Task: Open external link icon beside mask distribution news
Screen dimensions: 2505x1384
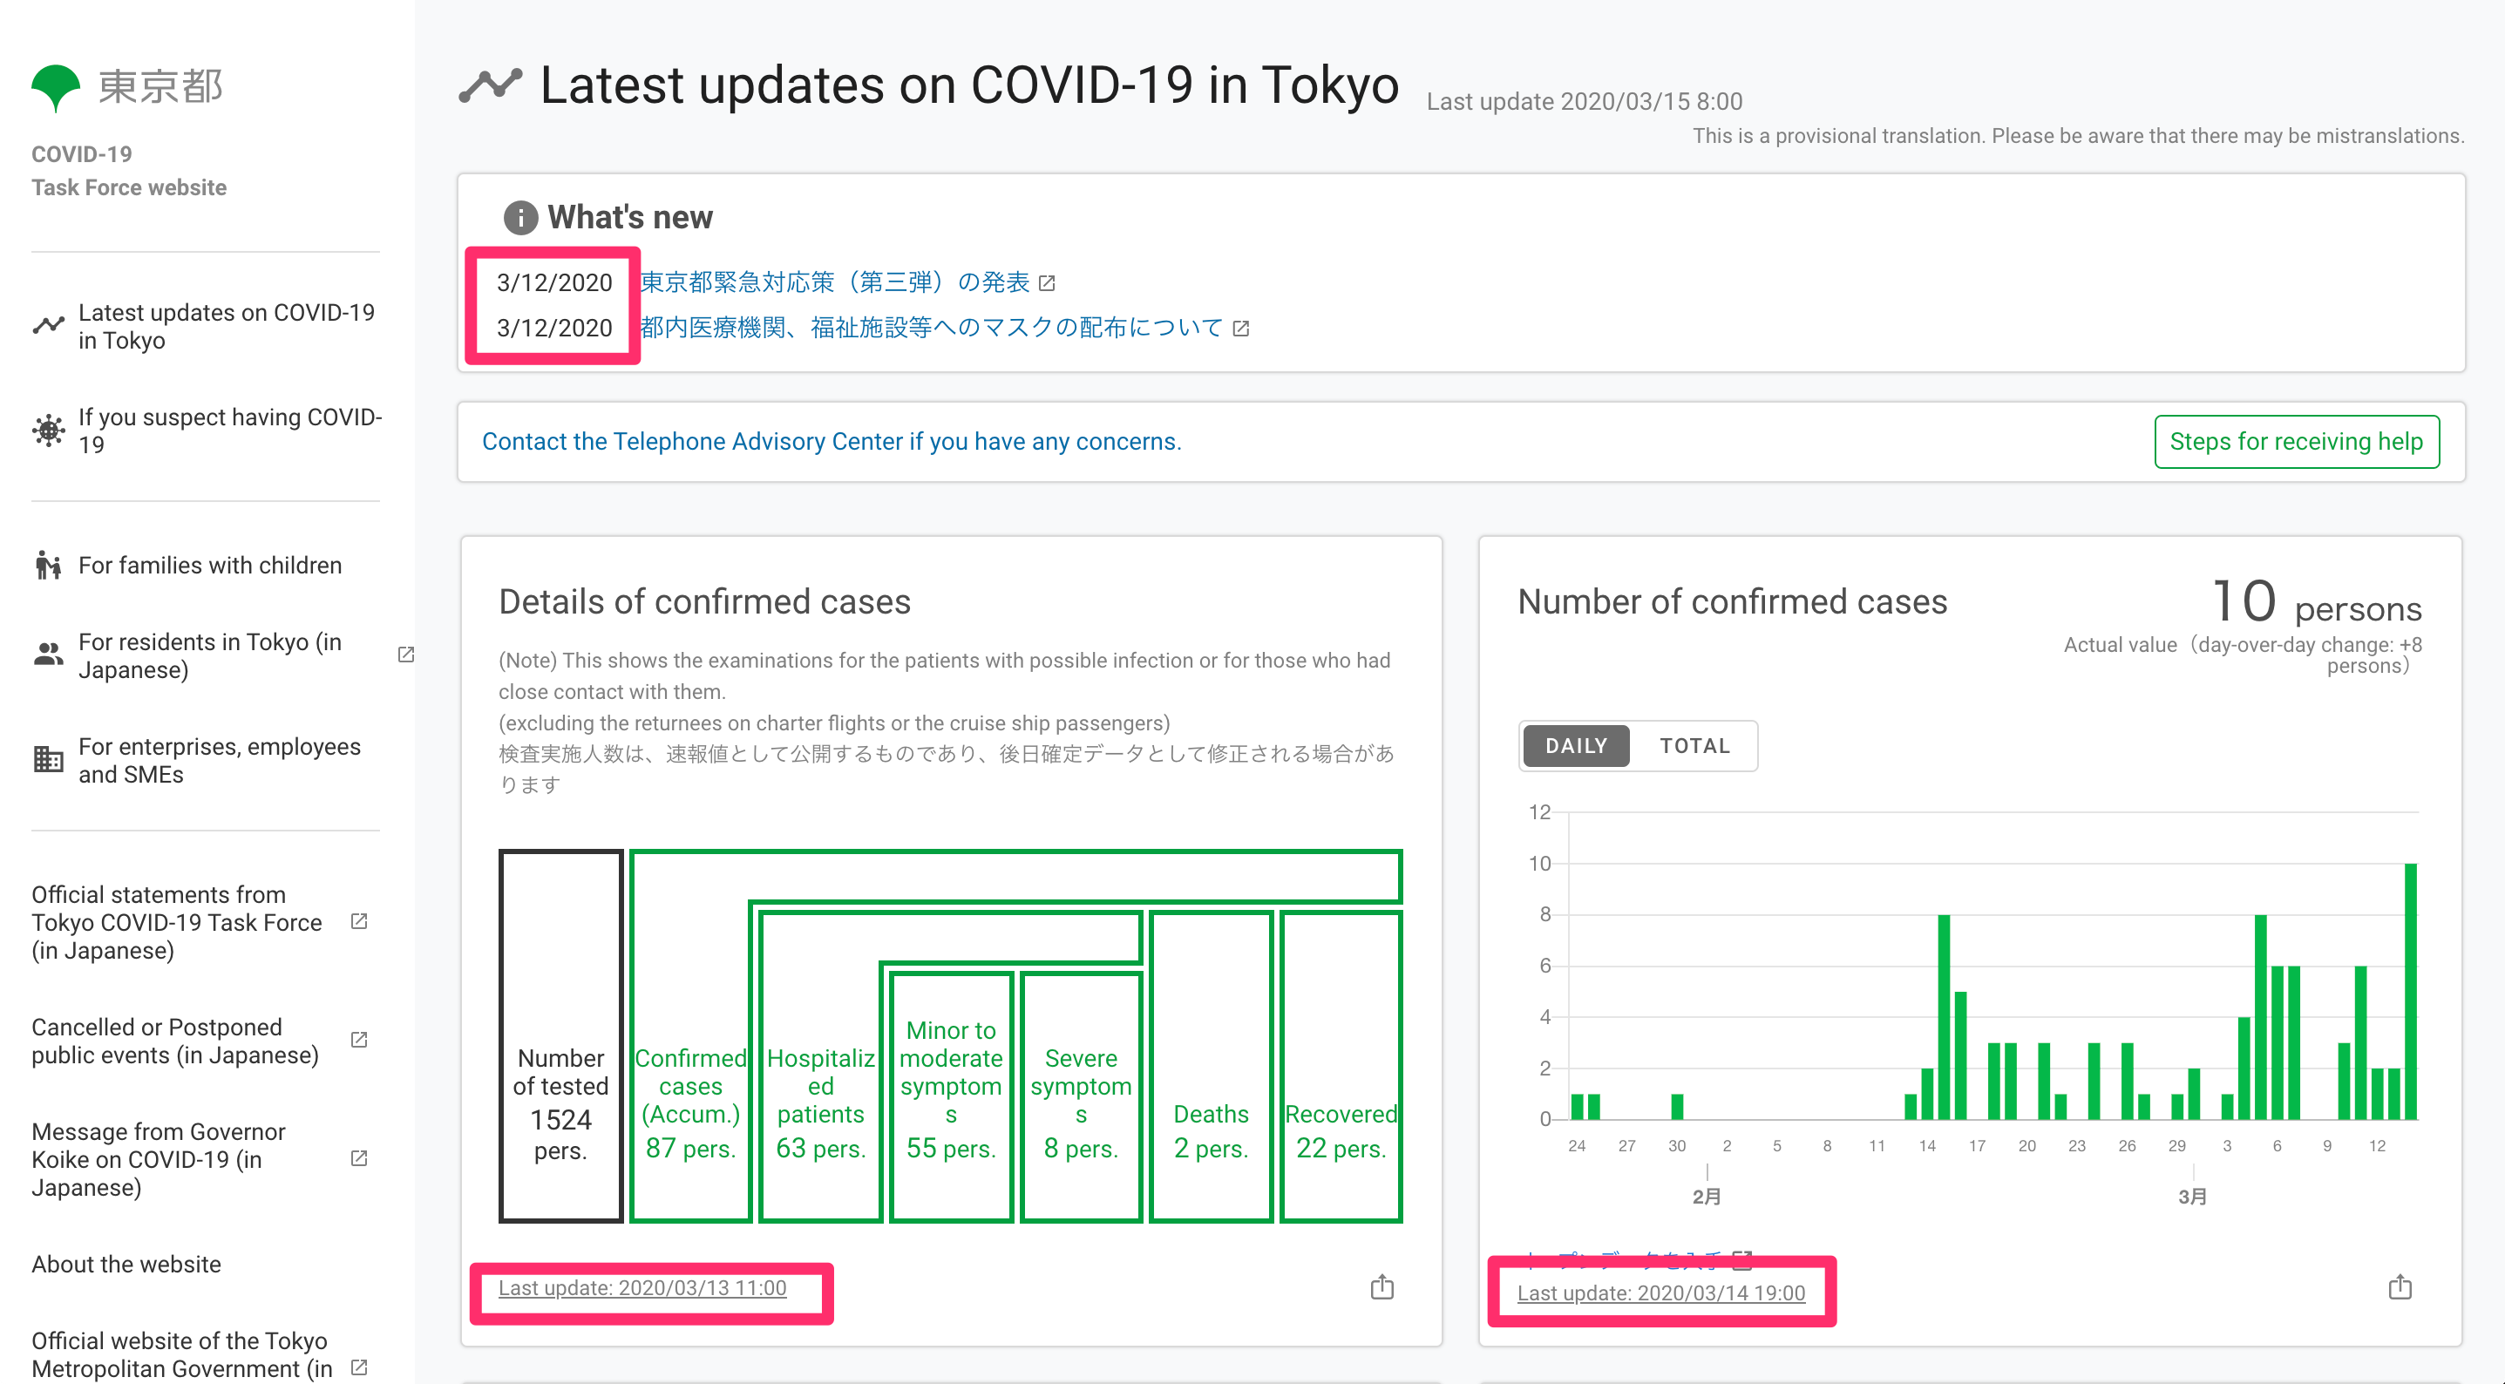Action: [1242, 328]
